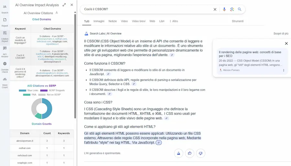291x166 pixels.
Task: Select the redhat.com domain count row
Action: 42,148
